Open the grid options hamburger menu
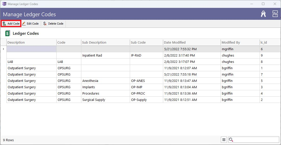 tap(224, 140)
